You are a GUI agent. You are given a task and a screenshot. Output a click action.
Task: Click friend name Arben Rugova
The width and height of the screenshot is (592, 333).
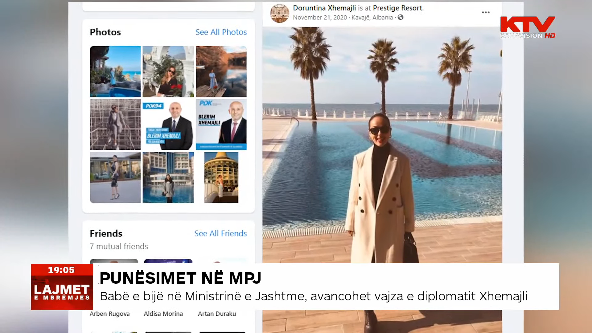(x=109, y=314)
